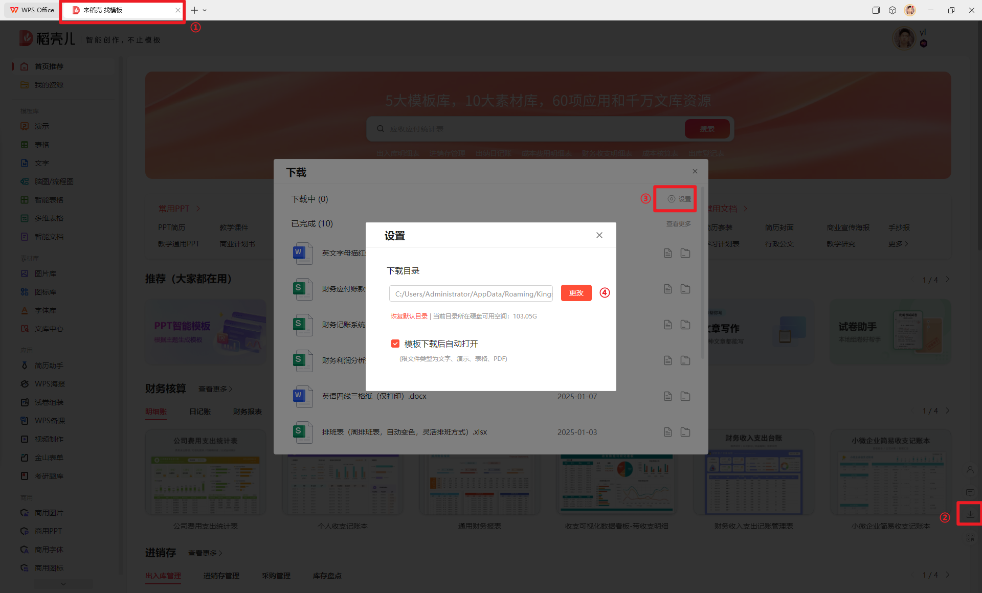The image size is (982, 593).
Task: Expand the sidebar bottom chevron for more items
Action: pos(63,583)
